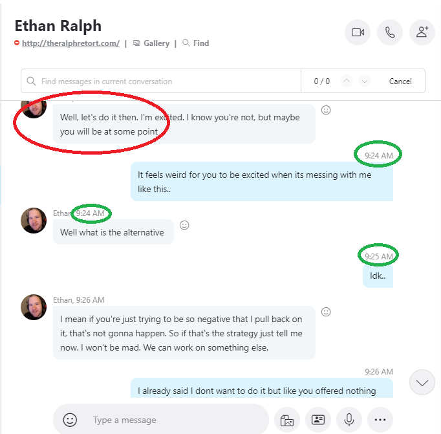Viewport: 441px width, 434px height.
Task: Focus the Find messages in current conversation field
Action: [x=161, y=81]
